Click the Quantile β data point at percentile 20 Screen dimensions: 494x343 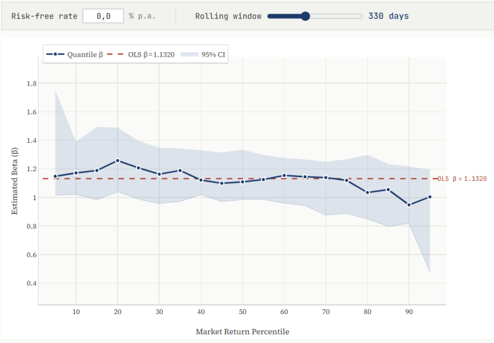pyautogui.click(x=118, y=160)
